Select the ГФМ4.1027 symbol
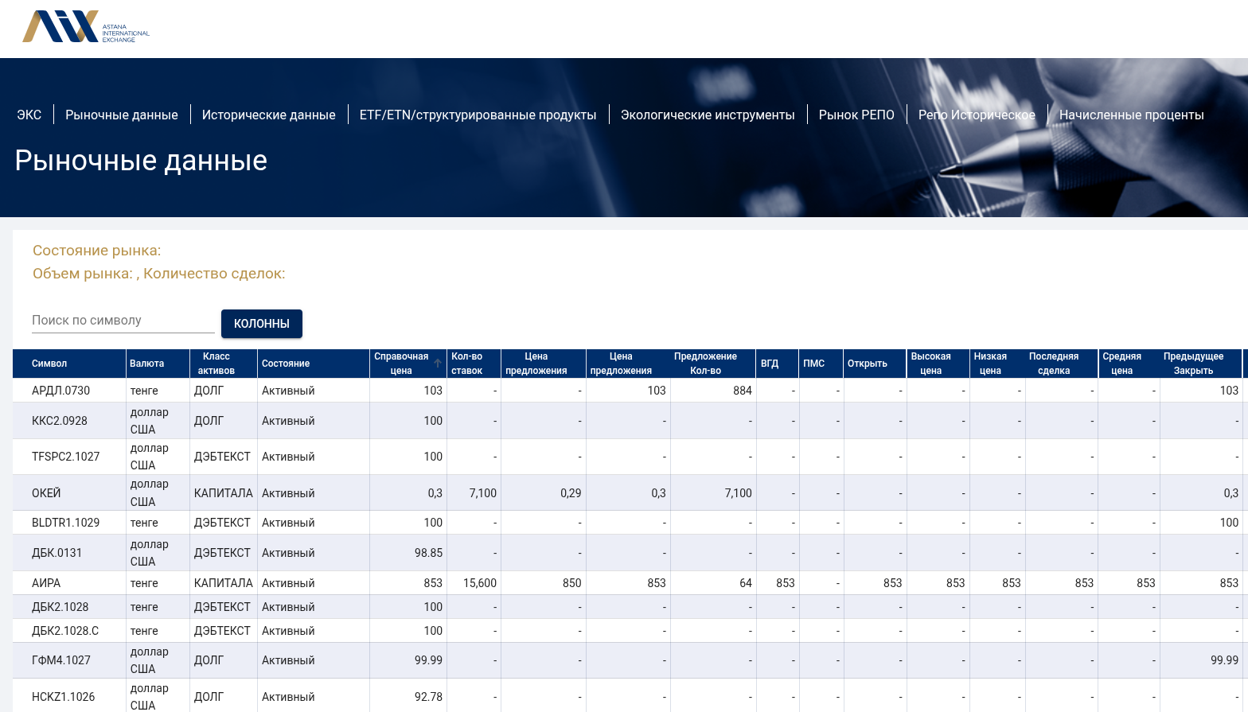The image size is (1248, 712). (61, 660)
